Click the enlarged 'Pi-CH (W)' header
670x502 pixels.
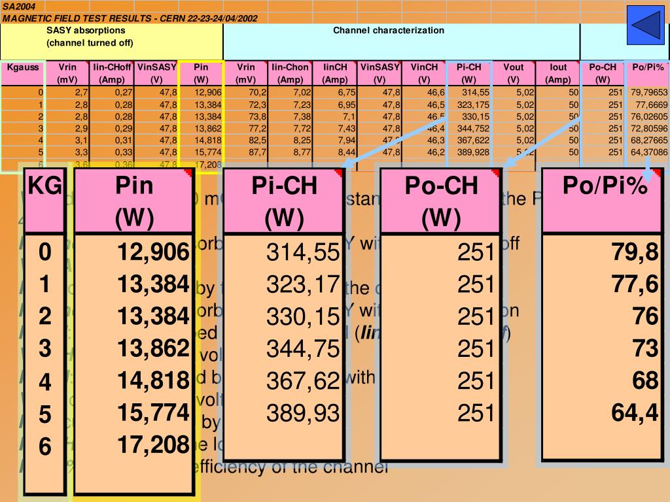[x=284, y=201]
